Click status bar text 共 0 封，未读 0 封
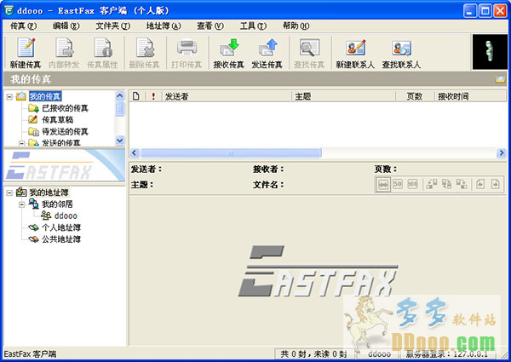The height and width of the screenshot is (362, 511). [x=313, y=354]
